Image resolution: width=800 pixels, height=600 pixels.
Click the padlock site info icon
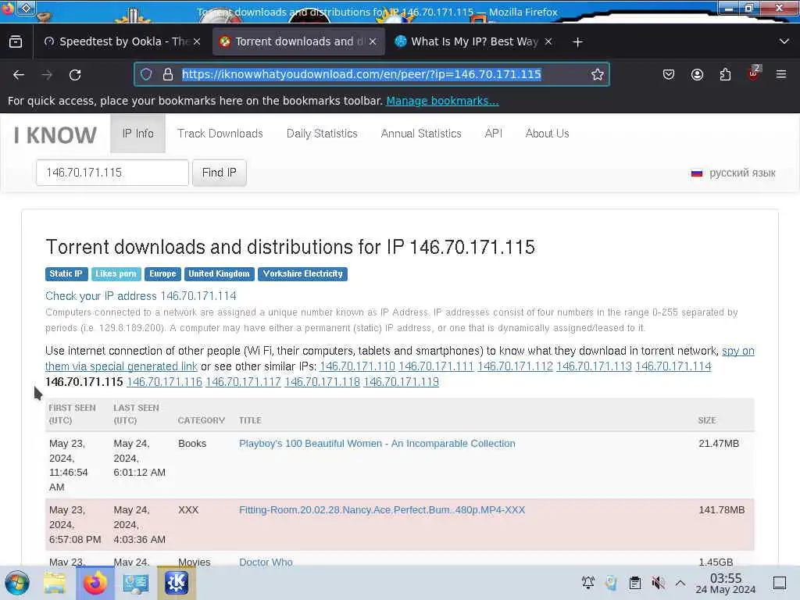[168, 74]
